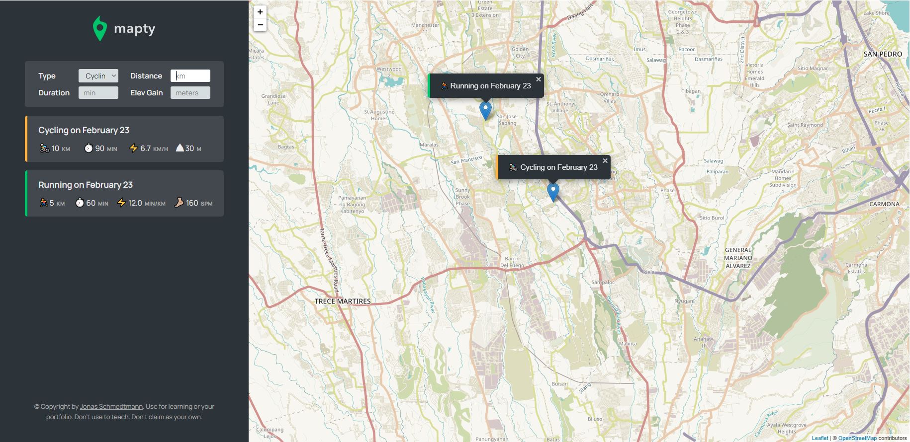Focus the Distance km input field

coord(190,76)
